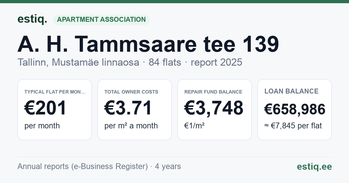Viewport: 349px width, 183px height.
Task: Click the €201 value
Action: click(x=45, y=108)
